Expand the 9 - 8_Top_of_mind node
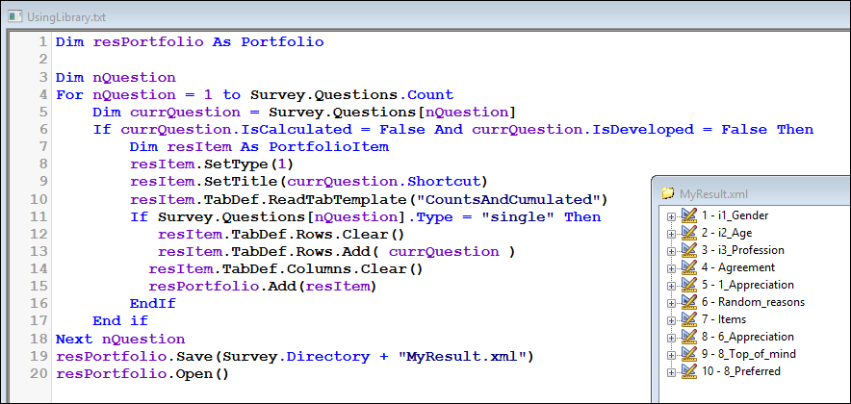The width and height of the screenshot is (851, 404). (671, 355)
